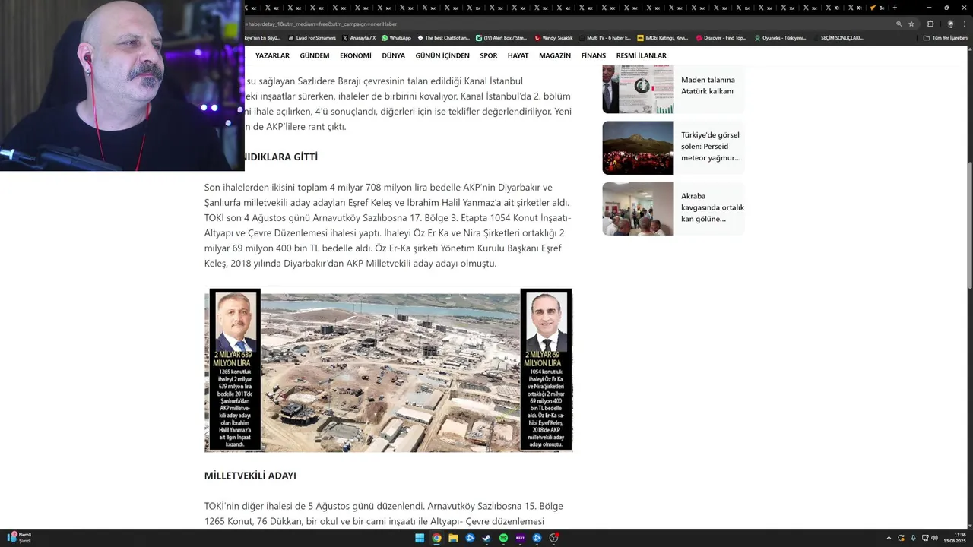Go to the DÜNYA section
Image resolution: width=973 pixels, height=547 pixels.
(x=393, y=55)
